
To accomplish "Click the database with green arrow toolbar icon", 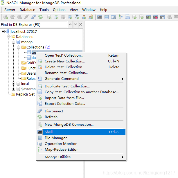I will click(134, 17).
